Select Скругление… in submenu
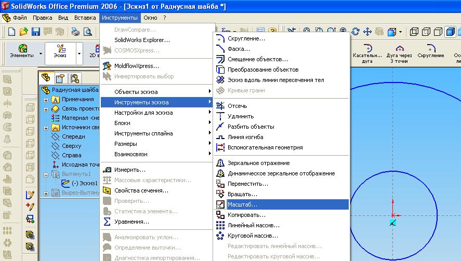461x261 pixels. pyautogui.click(x=282, y=38)
